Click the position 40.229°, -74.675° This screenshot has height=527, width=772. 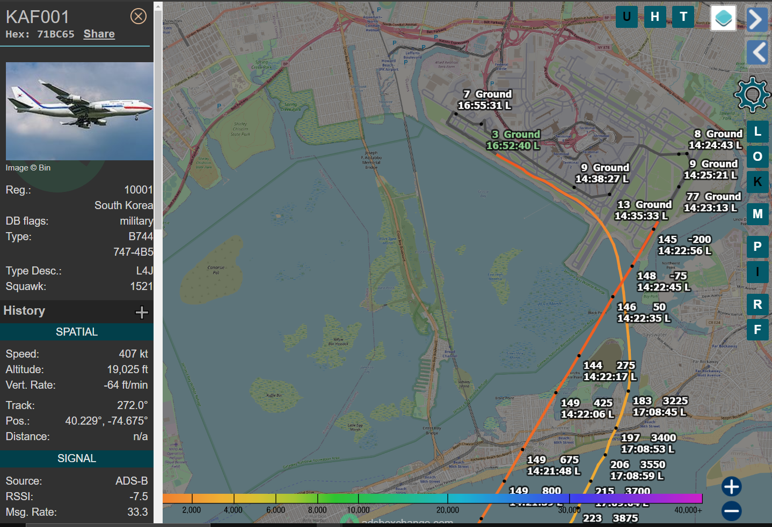point(106,421)
